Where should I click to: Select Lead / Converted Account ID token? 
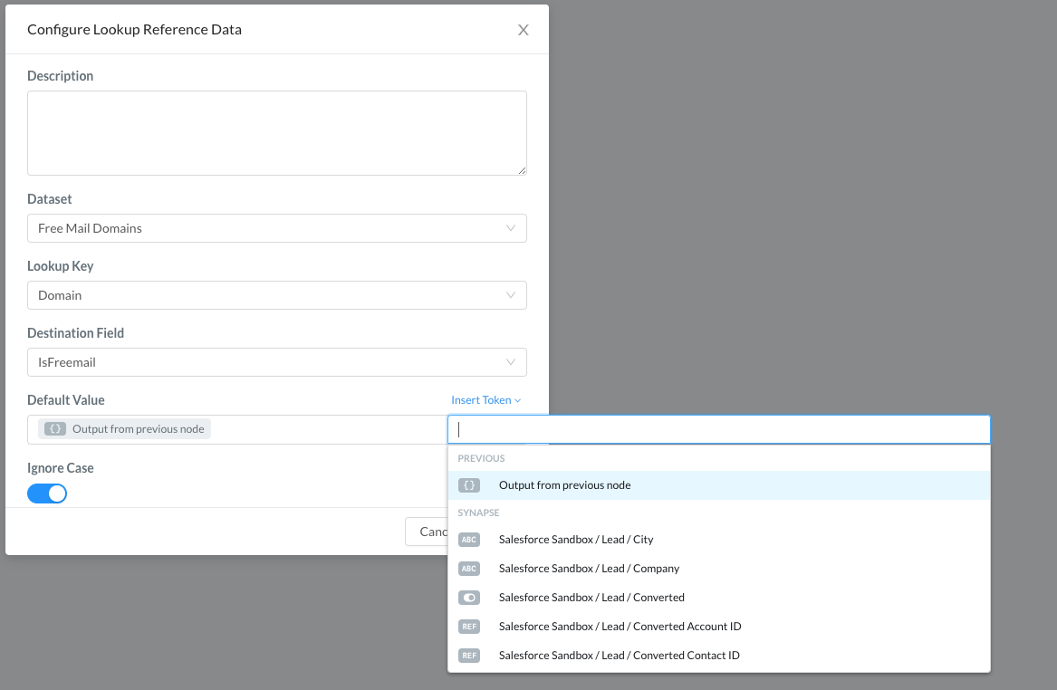click(x=719, y=627)
